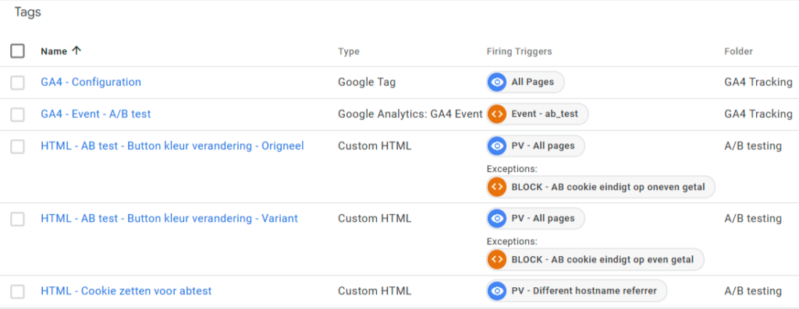Click the BLOCK even getal exception icon
Screen dimensions: 799x309
(x=497, y=260)
